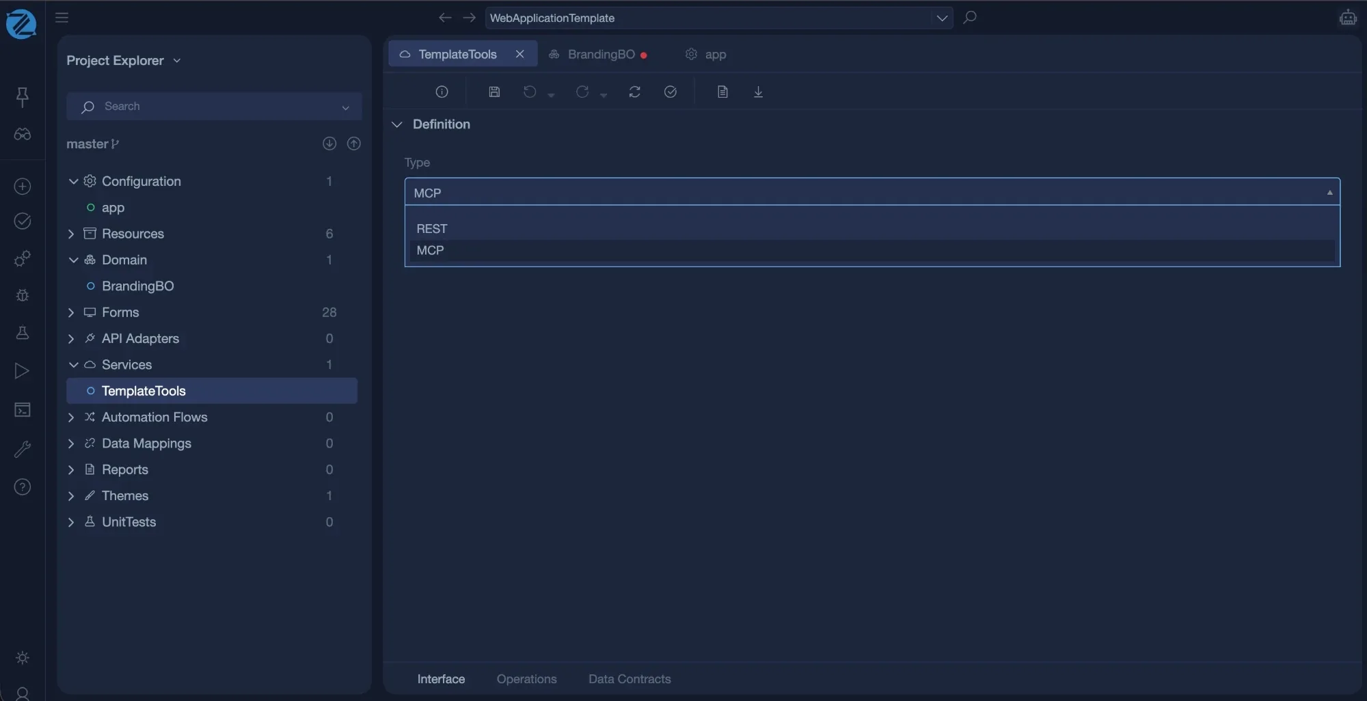Click the robot assistant icon

[1348, 18]
